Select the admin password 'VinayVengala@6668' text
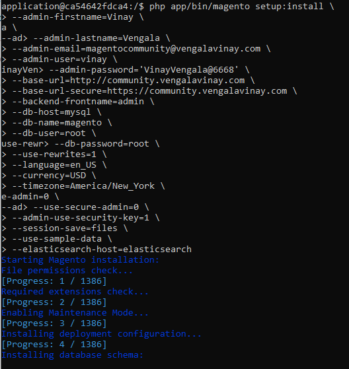The image size is (349, 369). point(191,70)
